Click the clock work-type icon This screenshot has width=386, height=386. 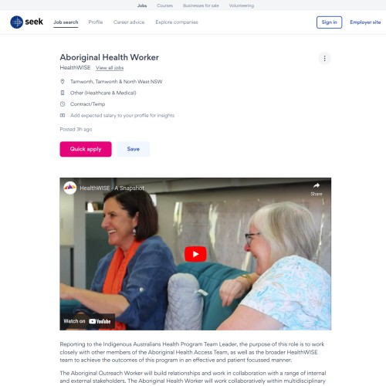coord(63,104)
